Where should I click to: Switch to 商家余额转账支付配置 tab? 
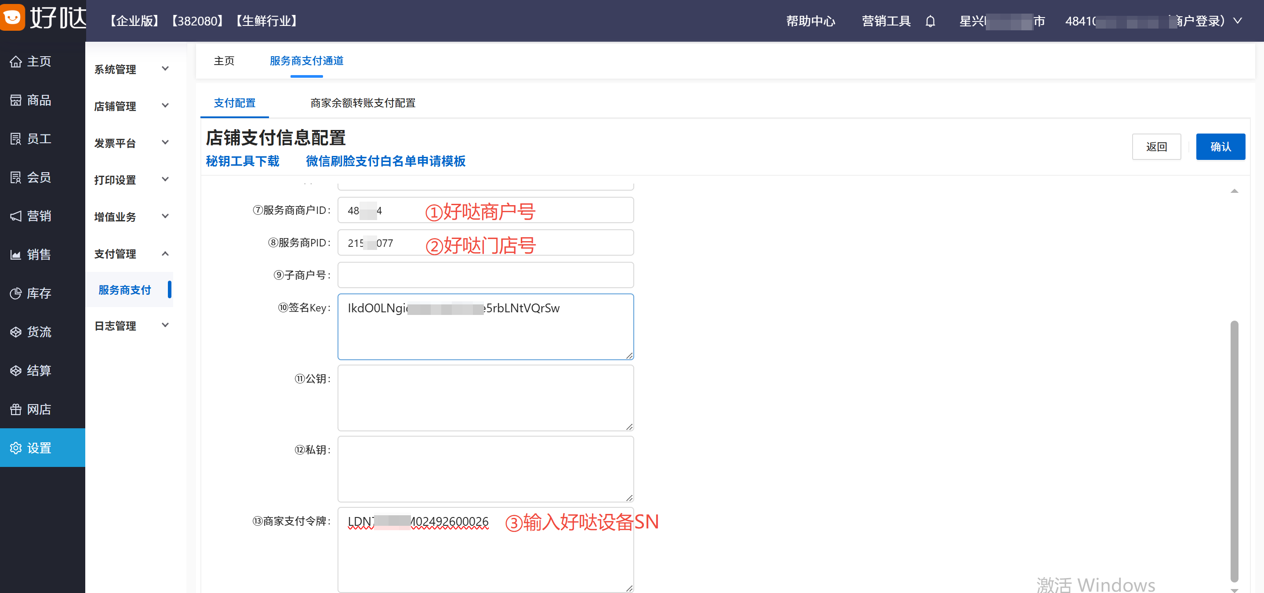point(363,103)
